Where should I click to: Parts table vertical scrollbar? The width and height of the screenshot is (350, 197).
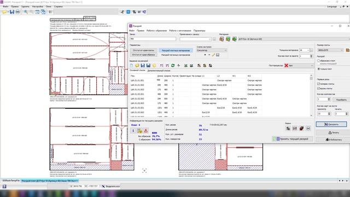pos(311,95)
